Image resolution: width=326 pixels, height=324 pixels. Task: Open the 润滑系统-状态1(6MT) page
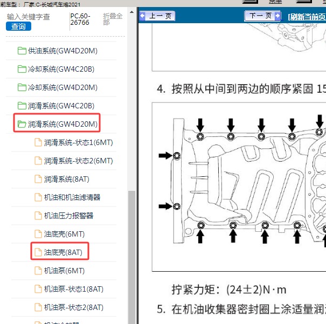tap(78, 142)
